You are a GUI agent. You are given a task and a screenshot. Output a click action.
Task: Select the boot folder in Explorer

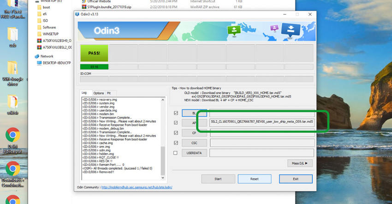click(43, 7)
